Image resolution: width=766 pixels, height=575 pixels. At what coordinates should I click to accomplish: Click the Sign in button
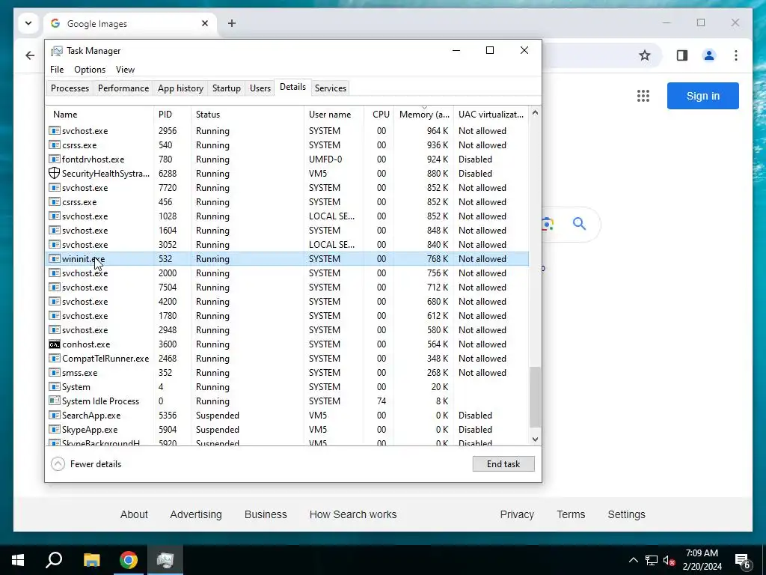(703, 96)
